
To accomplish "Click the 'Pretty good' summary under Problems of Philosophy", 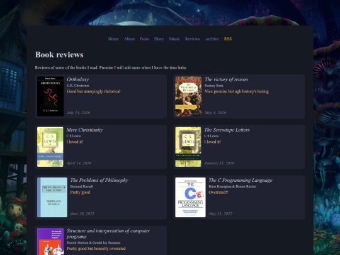I will coord(80,192).
